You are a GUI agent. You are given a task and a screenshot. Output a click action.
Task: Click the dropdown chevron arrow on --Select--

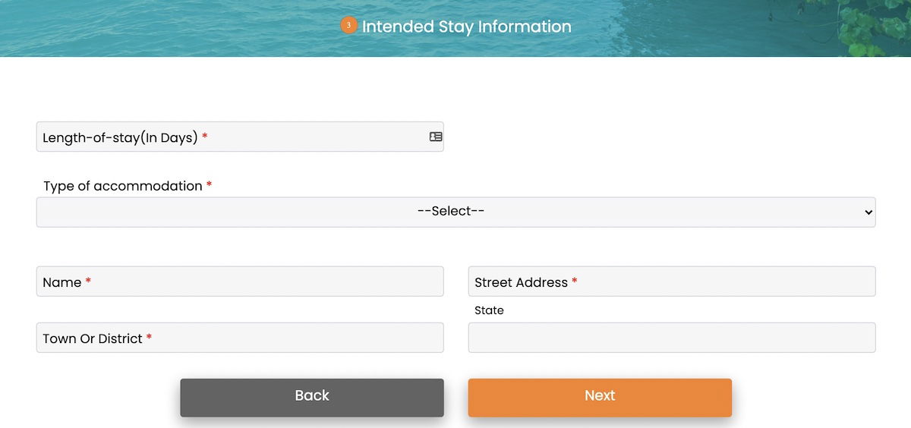[x=868, y=212]
